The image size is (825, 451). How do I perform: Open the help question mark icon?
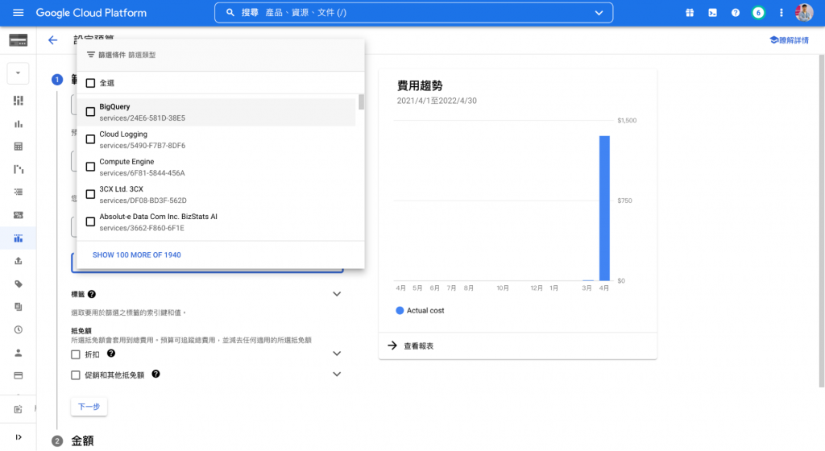coord(735,13)
